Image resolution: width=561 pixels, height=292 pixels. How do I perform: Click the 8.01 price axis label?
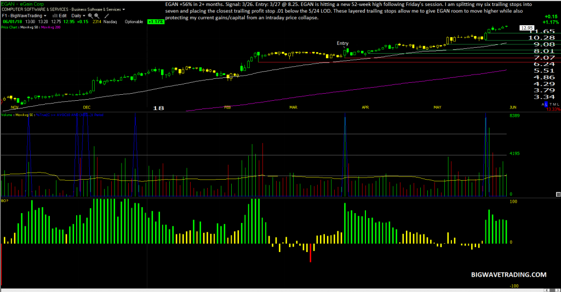[x=544, y=51]
